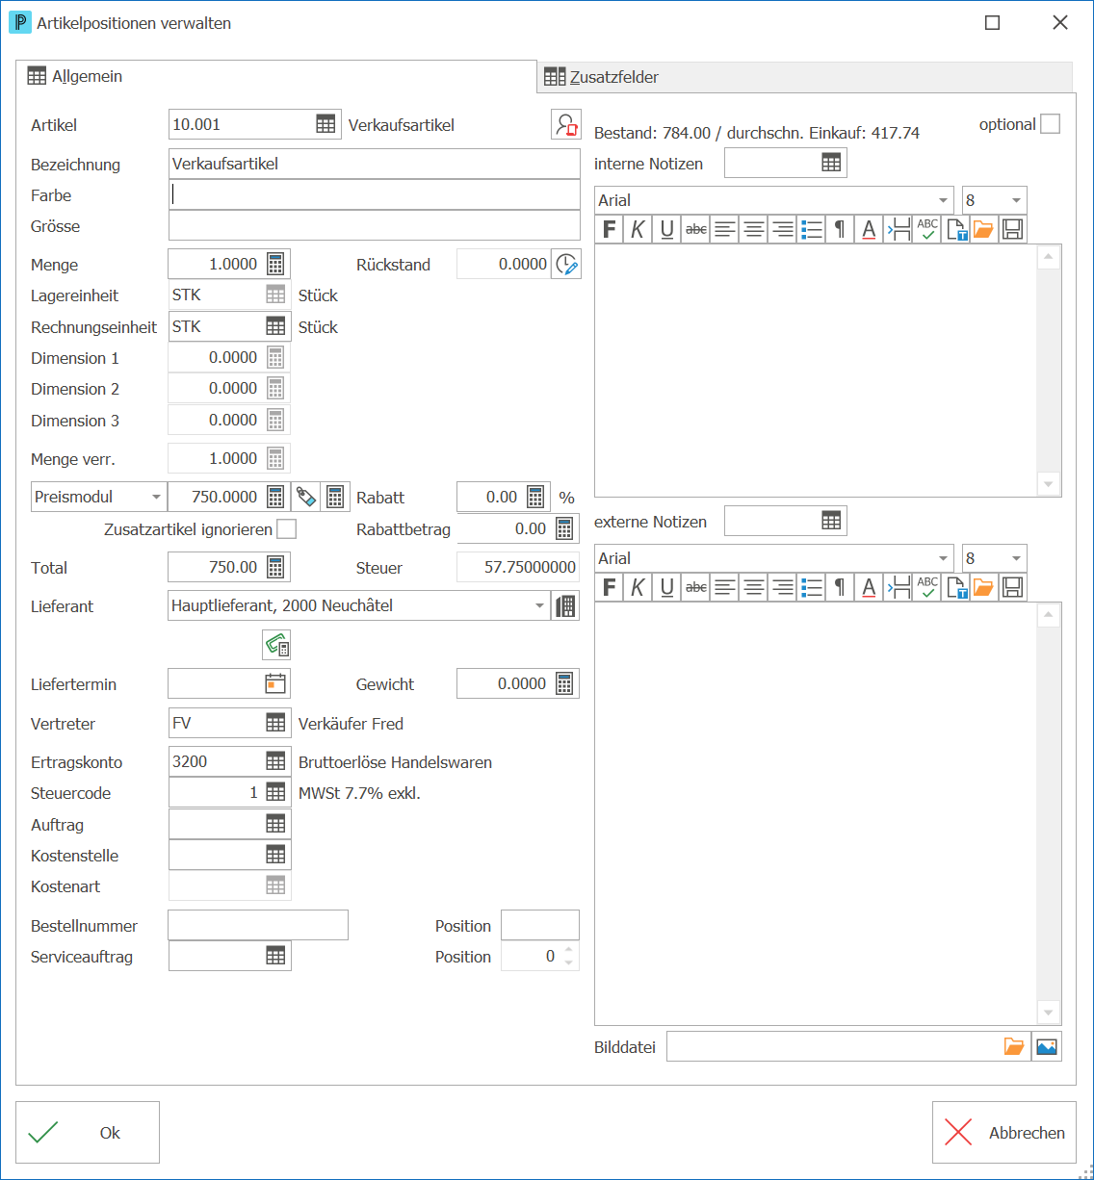Open the Arial font dropdown for externe Notizen
The image size is (1094, 1180).
943,558
